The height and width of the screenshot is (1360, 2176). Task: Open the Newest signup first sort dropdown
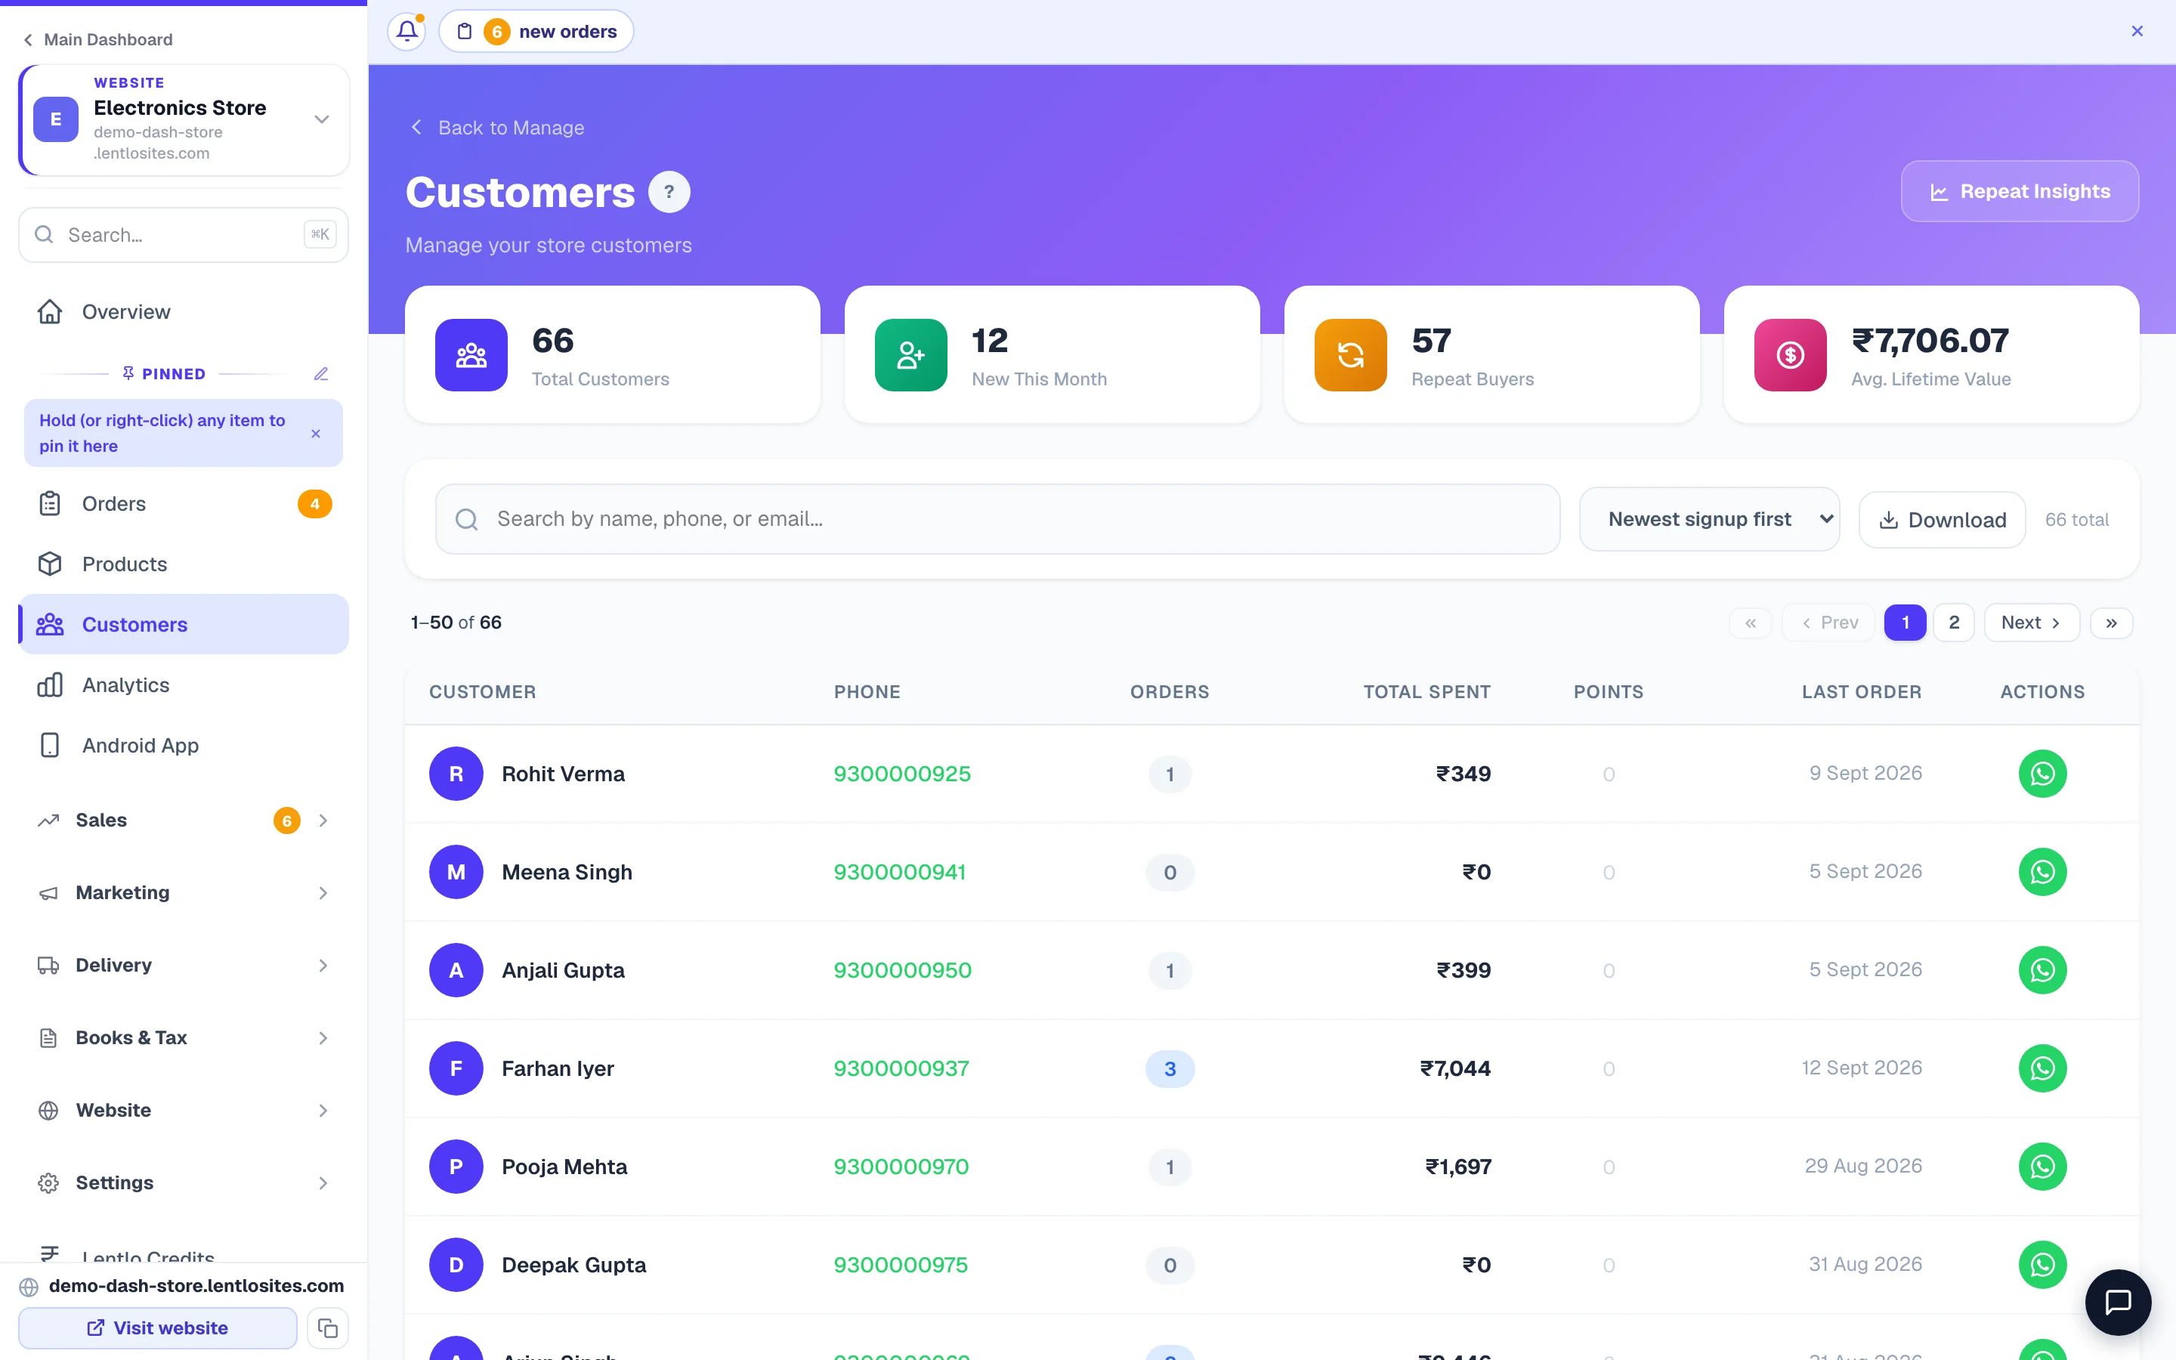pos(1708,519)
